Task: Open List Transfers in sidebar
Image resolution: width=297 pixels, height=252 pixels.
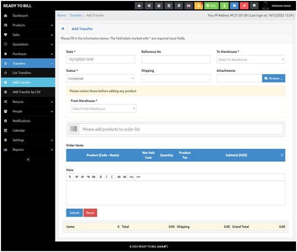Action: [x=28, y=73]
